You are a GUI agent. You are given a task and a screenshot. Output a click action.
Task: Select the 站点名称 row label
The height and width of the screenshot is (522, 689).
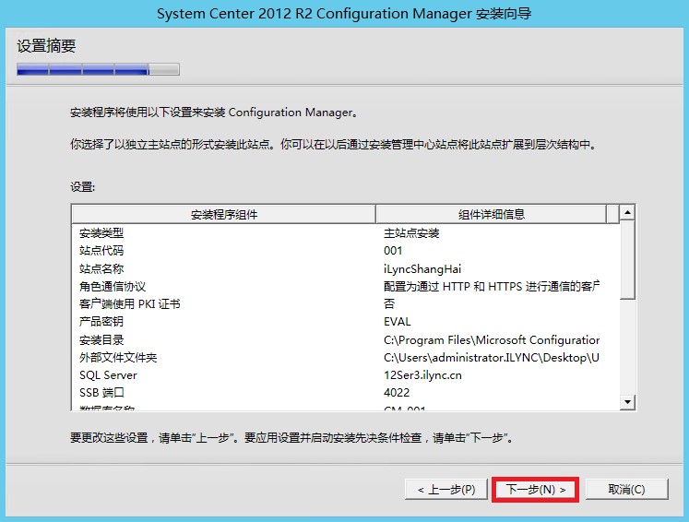click(x=101, y=268)
